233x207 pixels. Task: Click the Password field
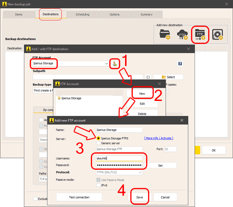[x=119, y=165]
